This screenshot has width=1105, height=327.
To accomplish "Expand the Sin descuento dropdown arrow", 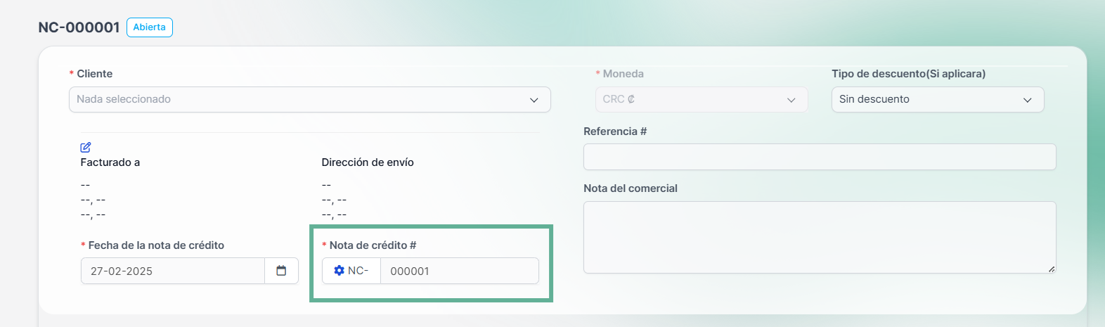I will click(1028, 100).
